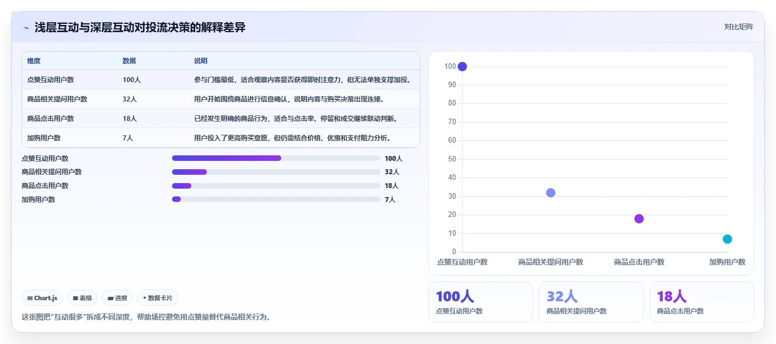Click the 100人 value beside the progress bar
Image resolution: width=776 pixels, height=344 pixels.
click(393, 158)
